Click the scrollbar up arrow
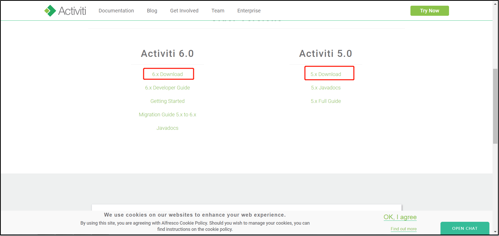This screenshot has width=499, height=236. pos(495,4)
